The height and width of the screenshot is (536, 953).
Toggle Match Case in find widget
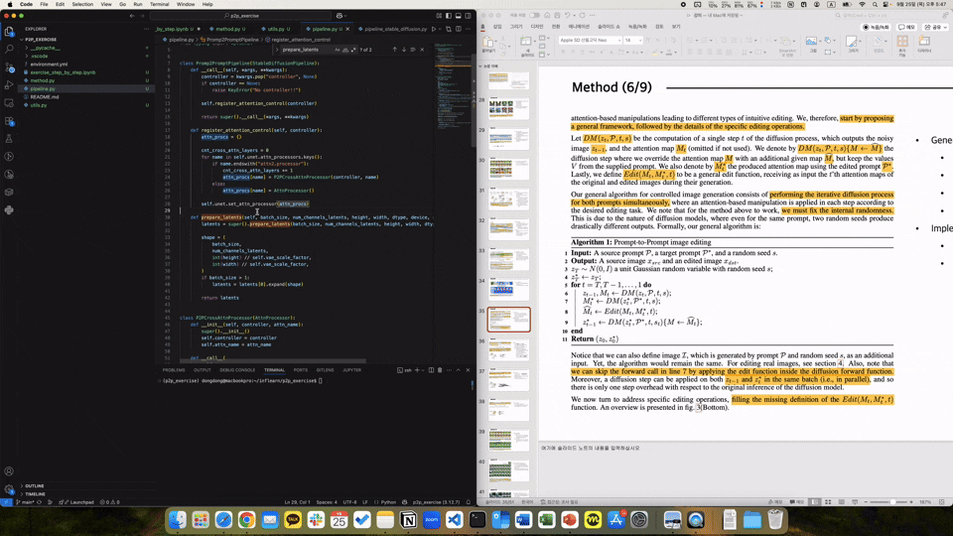pos(338,50)
